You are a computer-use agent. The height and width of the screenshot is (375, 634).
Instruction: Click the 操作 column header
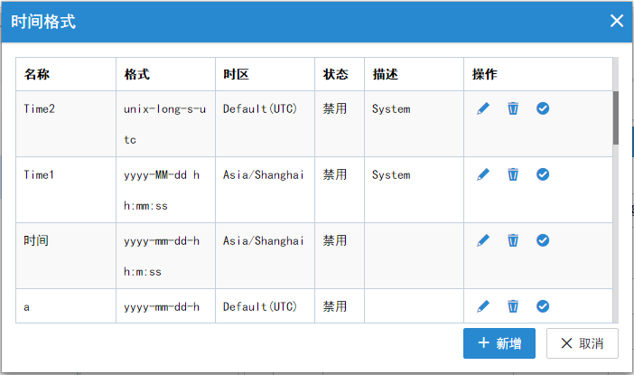point(485,74)
